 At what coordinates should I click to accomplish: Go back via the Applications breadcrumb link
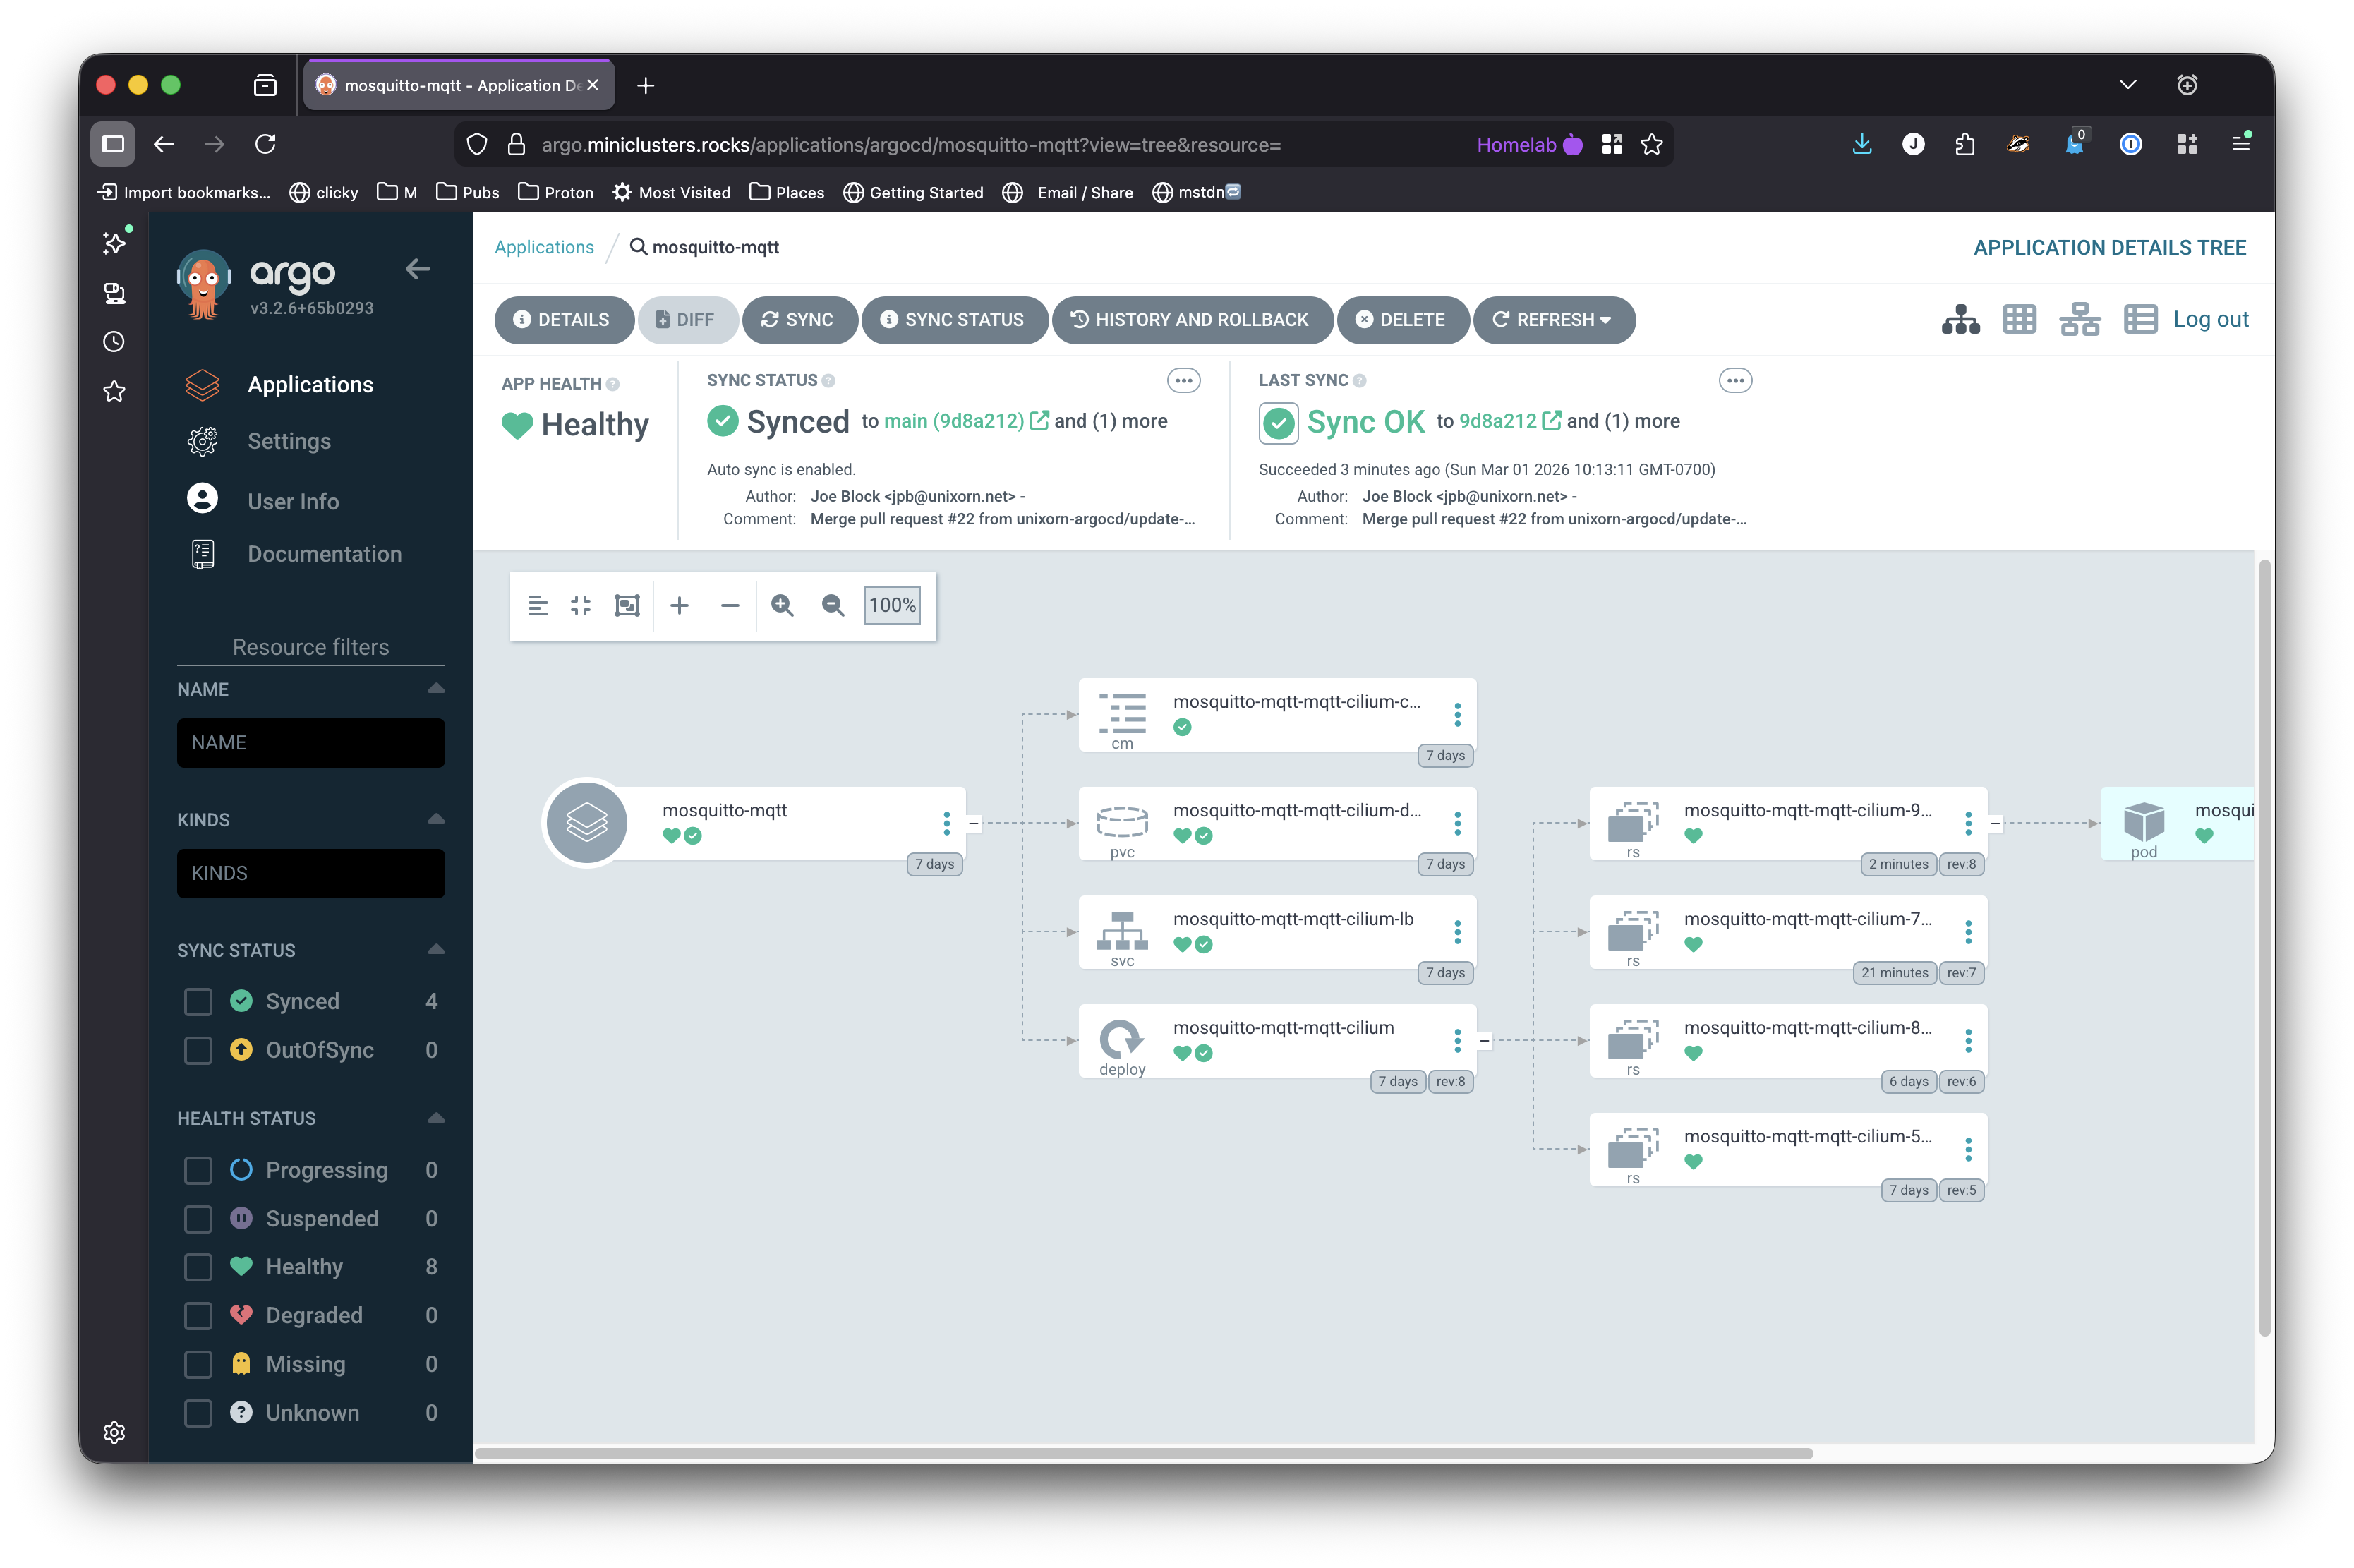click(x=544, y=247)
